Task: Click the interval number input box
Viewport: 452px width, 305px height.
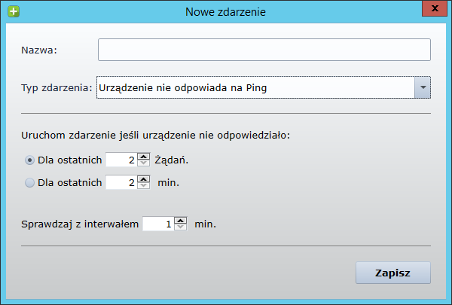Action: click(x=157, y=224)
